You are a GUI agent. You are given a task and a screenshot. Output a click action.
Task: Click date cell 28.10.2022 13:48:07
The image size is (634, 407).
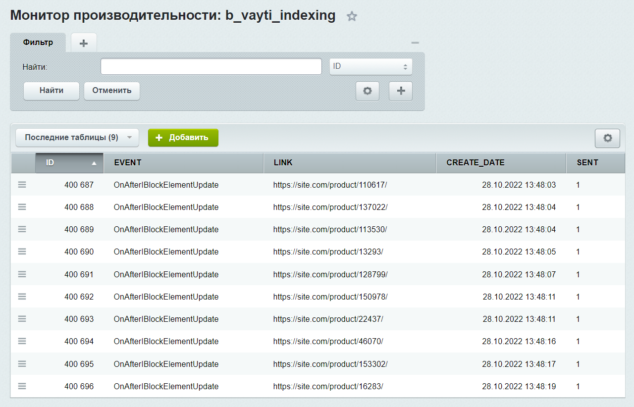pyautogui.click(x=519, y=274)
